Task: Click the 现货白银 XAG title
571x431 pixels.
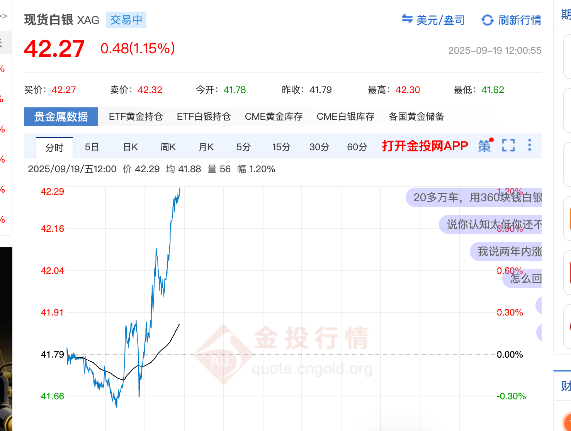Action: pyautogui.click(x=62, y=20)
